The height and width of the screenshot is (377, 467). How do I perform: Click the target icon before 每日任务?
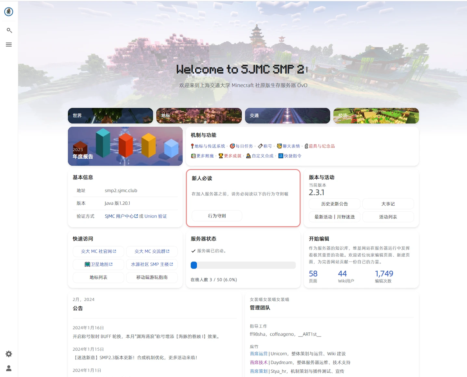[x=232, y=146]
